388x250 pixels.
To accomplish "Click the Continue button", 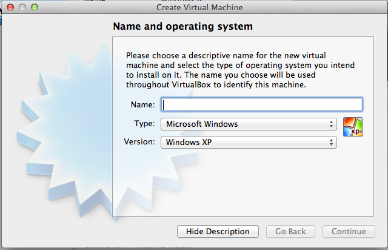I will coord(349,231).
